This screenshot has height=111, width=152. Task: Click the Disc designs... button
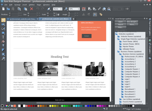point(132,22)
